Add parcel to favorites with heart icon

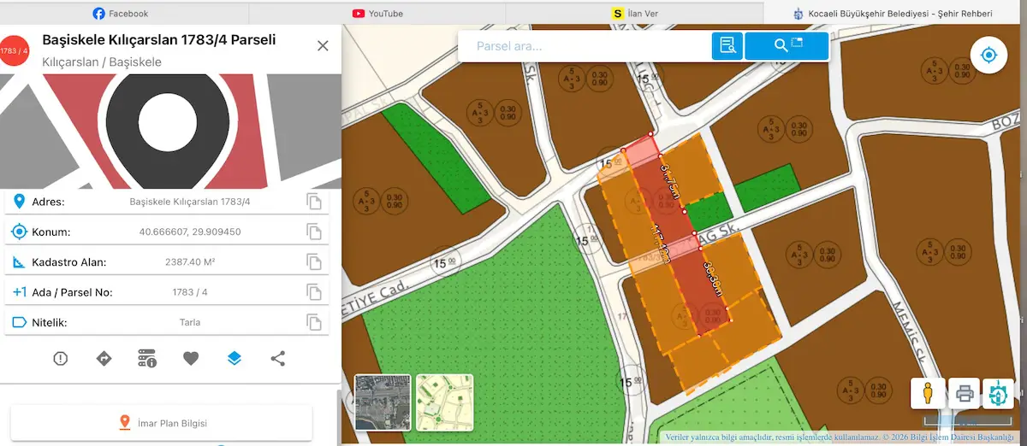[x=191, y=359]
